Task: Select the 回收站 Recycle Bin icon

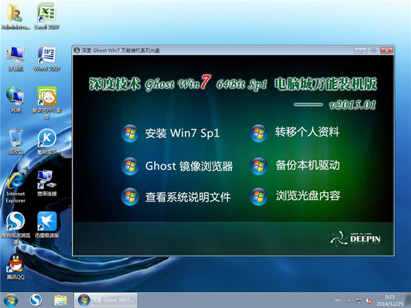Action: point(15,141)
